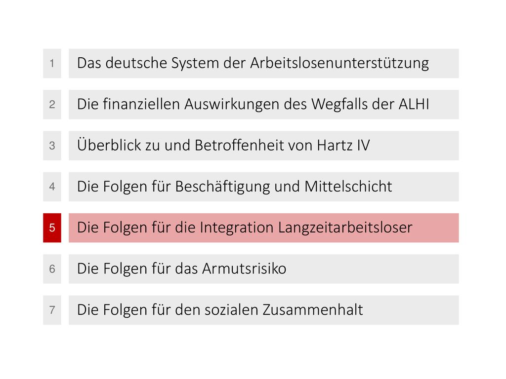
Task: Open 'Die Folgen für Beschäftigung und Mittelschicht'
Action: pos(264,187)
